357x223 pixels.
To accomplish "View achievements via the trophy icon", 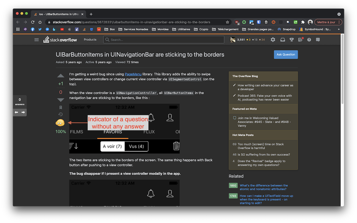I will [x=291, y=40].
